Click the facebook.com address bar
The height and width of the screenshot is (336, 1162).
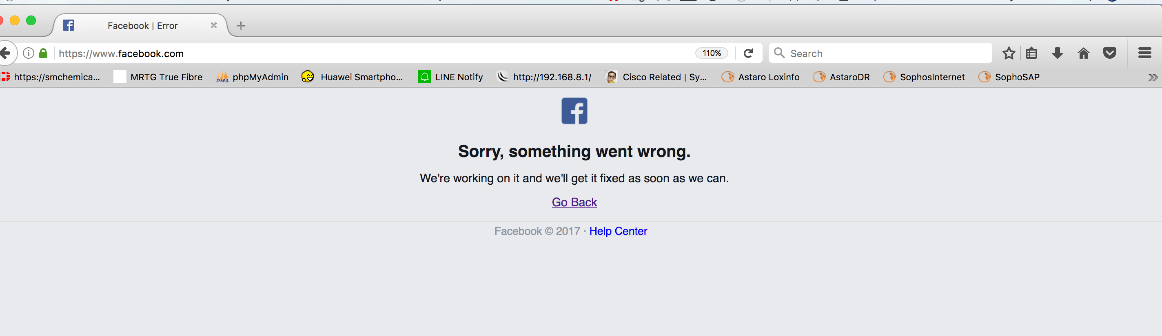click(375, 53)
